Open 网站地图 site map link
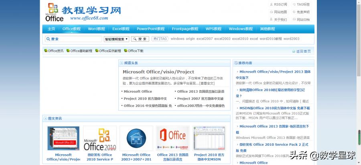This screenshot has width=361, height=165. [x=278, y=12]
